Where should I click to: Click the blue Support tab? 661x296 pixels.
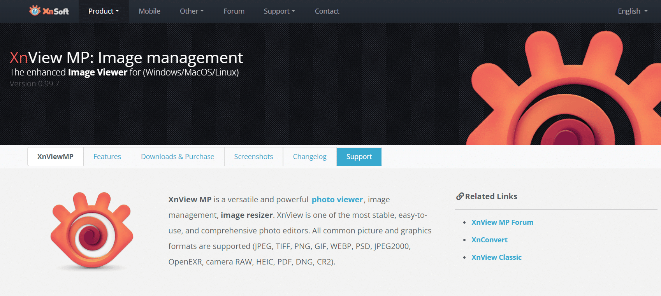pos(359,157)
